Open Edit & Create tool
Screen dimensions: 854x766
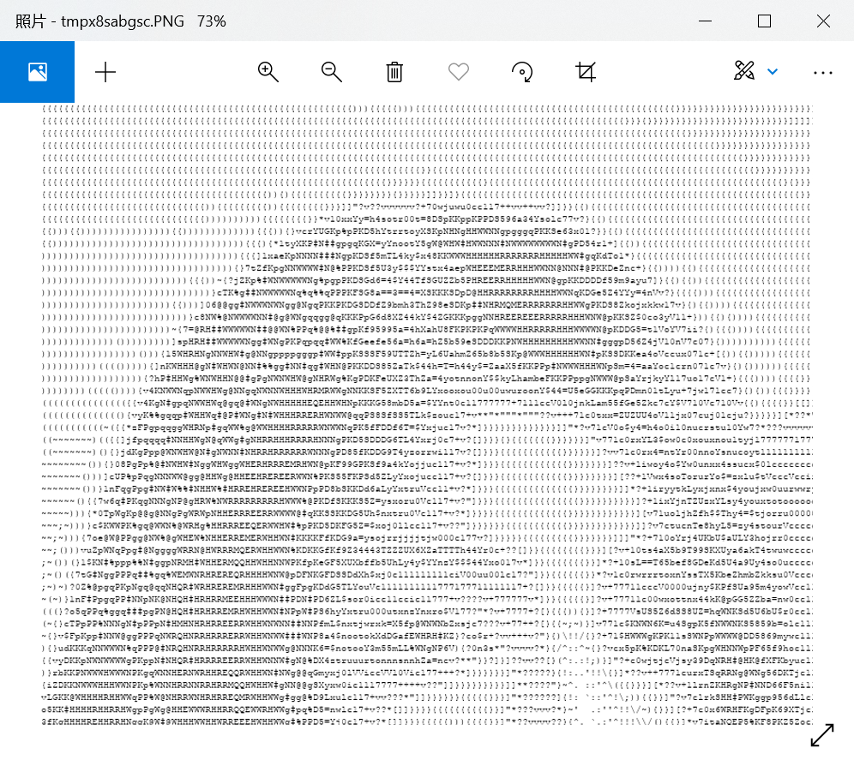click(x=744, y=71)
